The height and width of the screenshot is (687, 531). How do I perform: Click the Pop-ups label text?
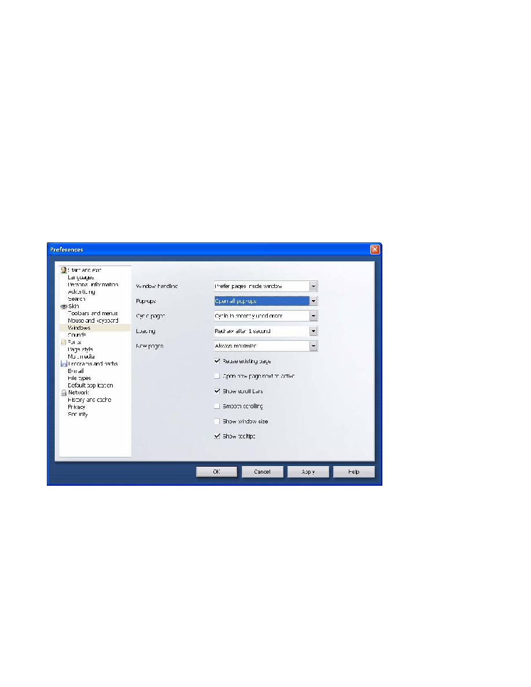click(x=146, y=301)
